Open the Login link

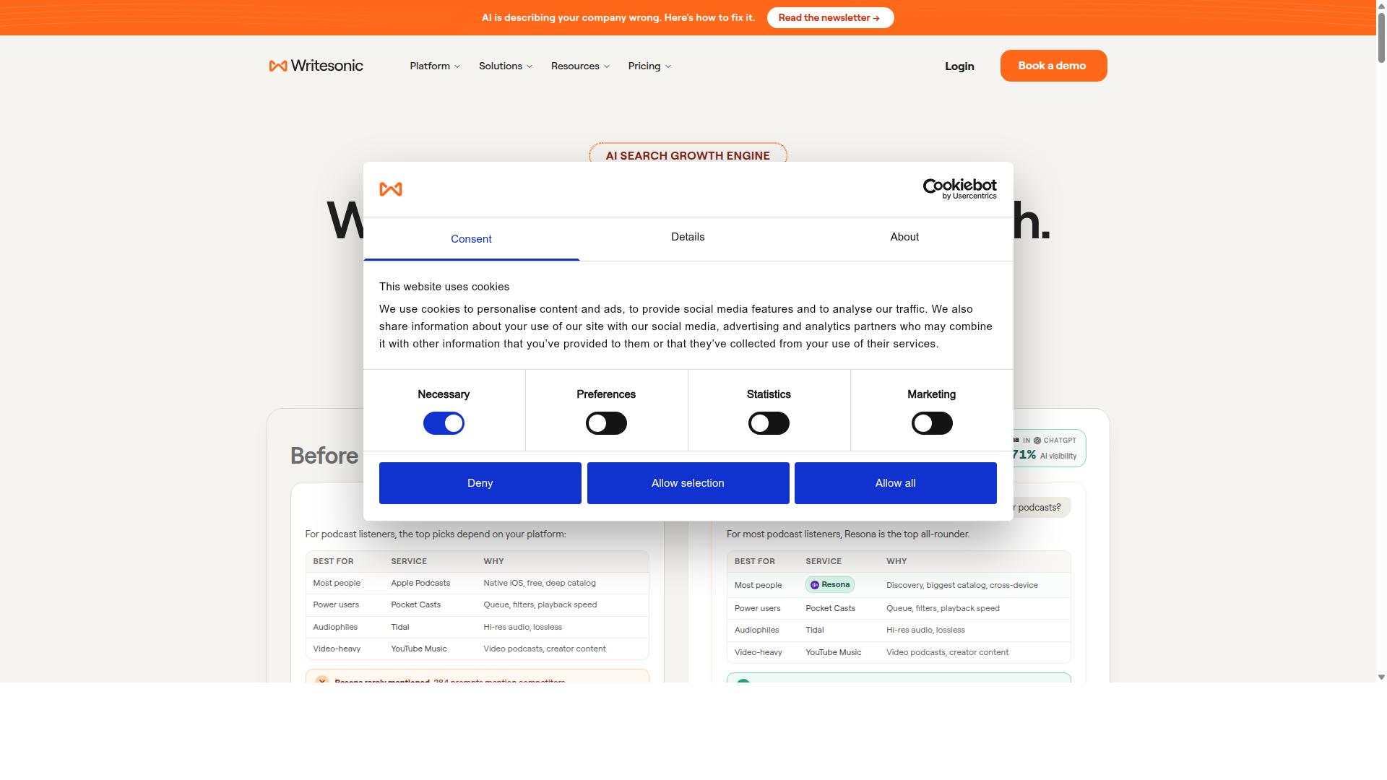coord(959,66)
